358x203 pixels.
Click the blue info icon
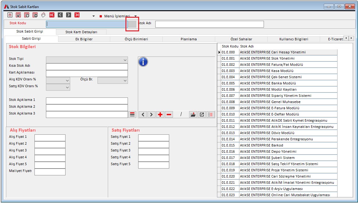(x=143, y=62)
